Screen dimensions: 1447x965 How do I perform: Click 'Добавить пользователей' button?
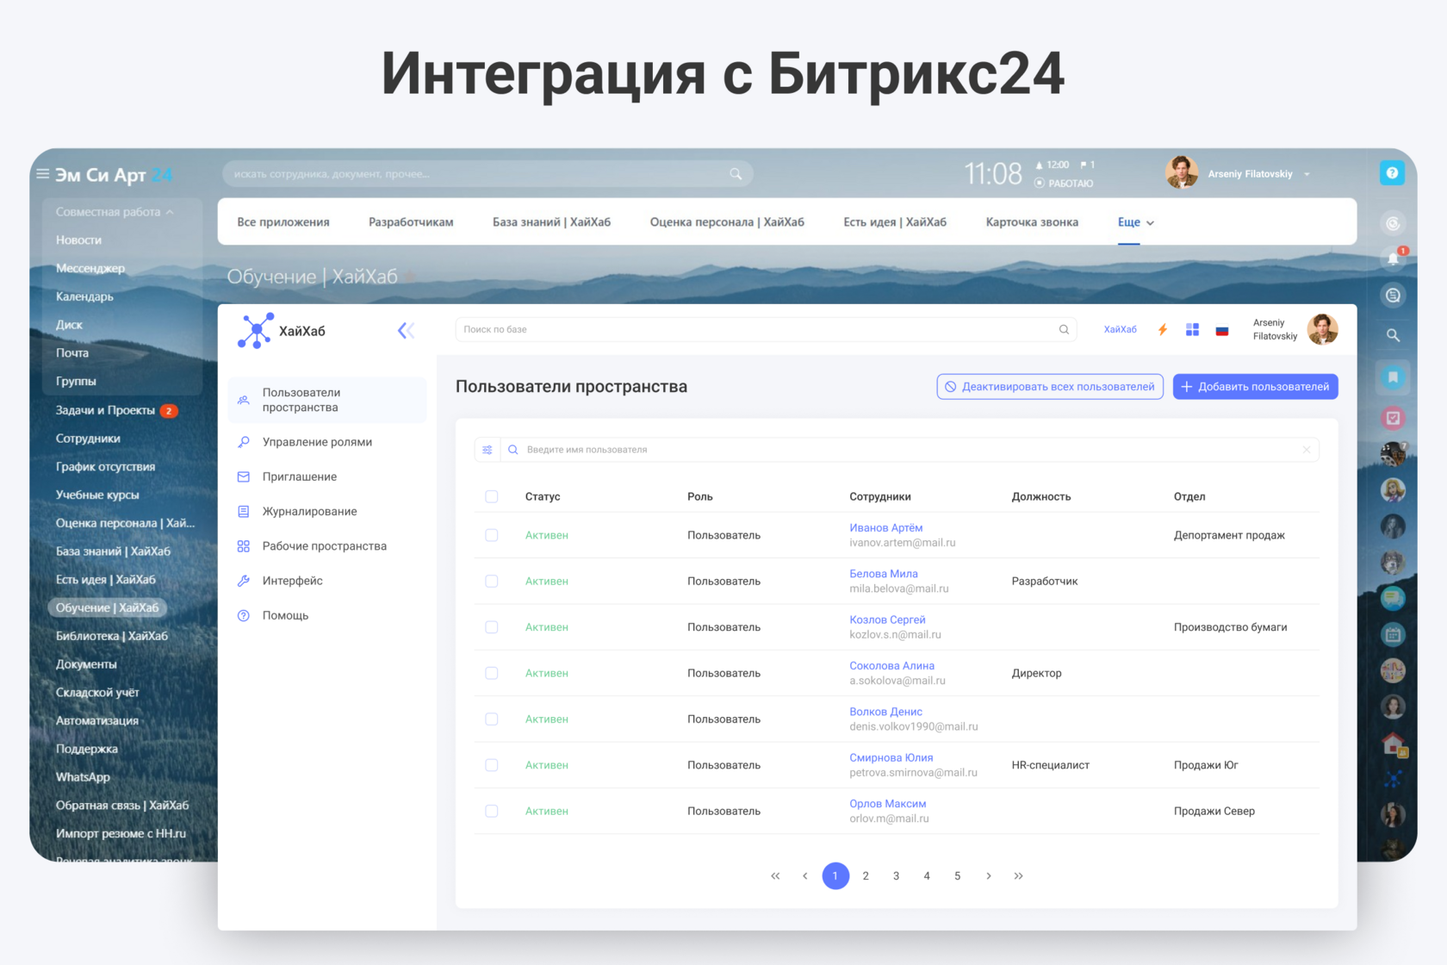point(1255,387)
